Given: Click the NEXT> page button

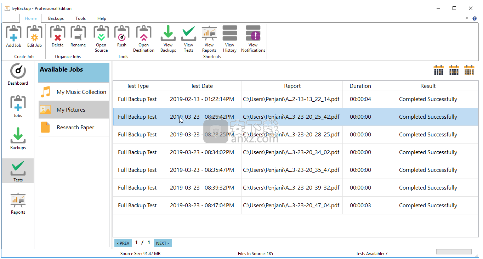Looking at the screenshot, I should [163, 243].
